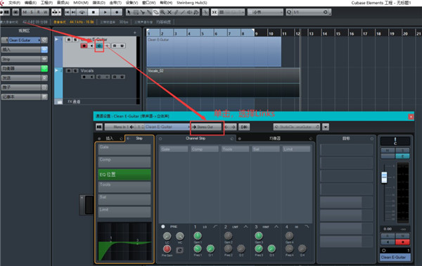Viewport: 422px width, 266px height.
Task: Click the Stop transport button
Action: click(x=93, y=12)
